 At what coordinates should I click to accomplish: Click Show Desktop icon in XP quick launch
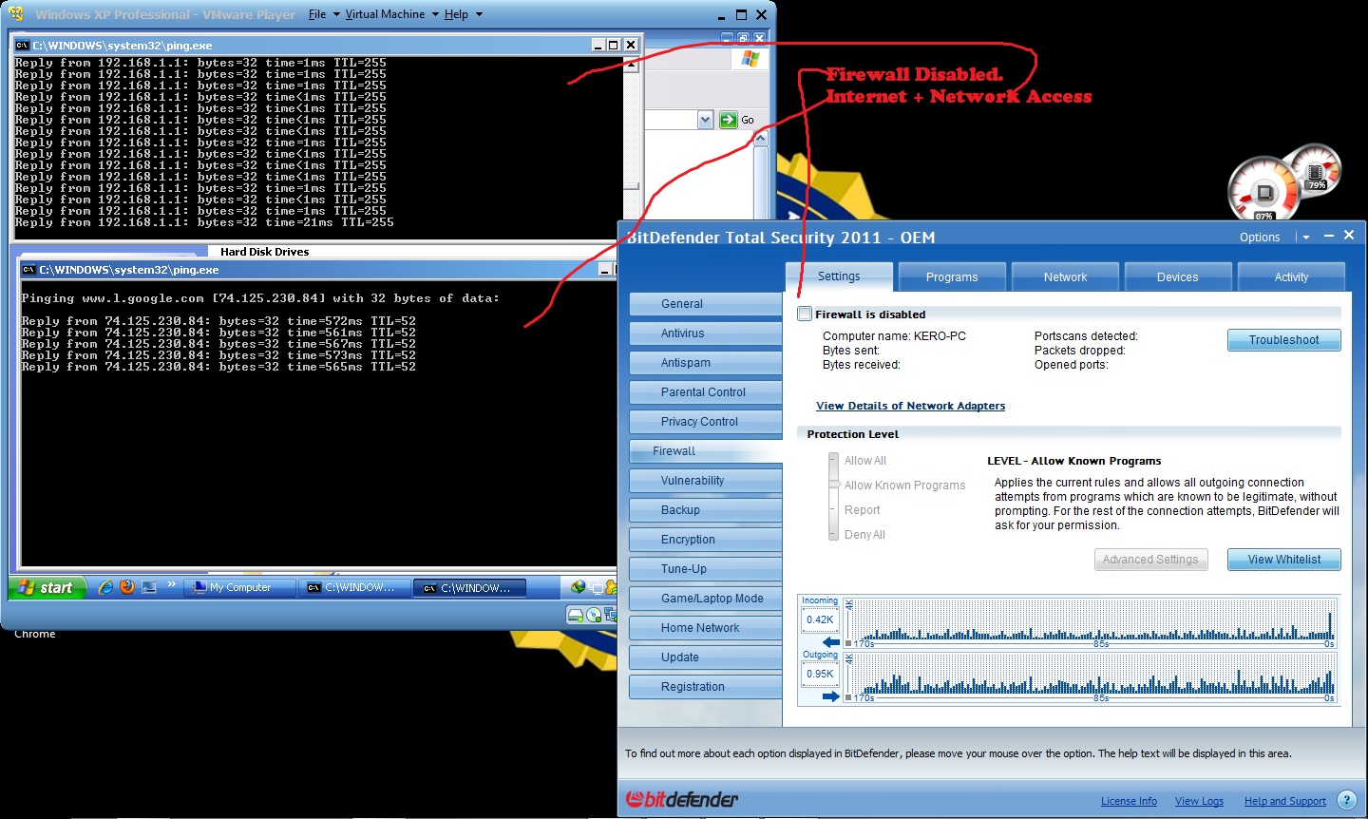pos(149,588)
